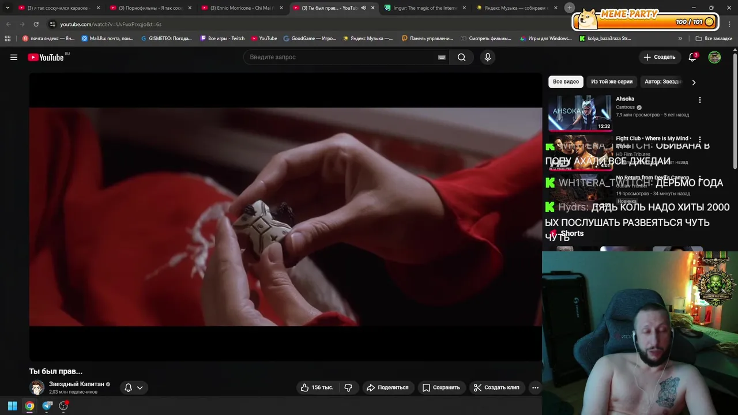
Task: Open new browser tab with plus button
Action: [x=570, y=7]
